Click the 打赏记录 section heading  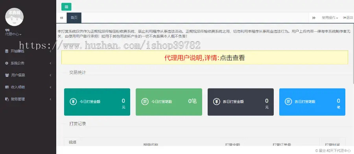77,124
